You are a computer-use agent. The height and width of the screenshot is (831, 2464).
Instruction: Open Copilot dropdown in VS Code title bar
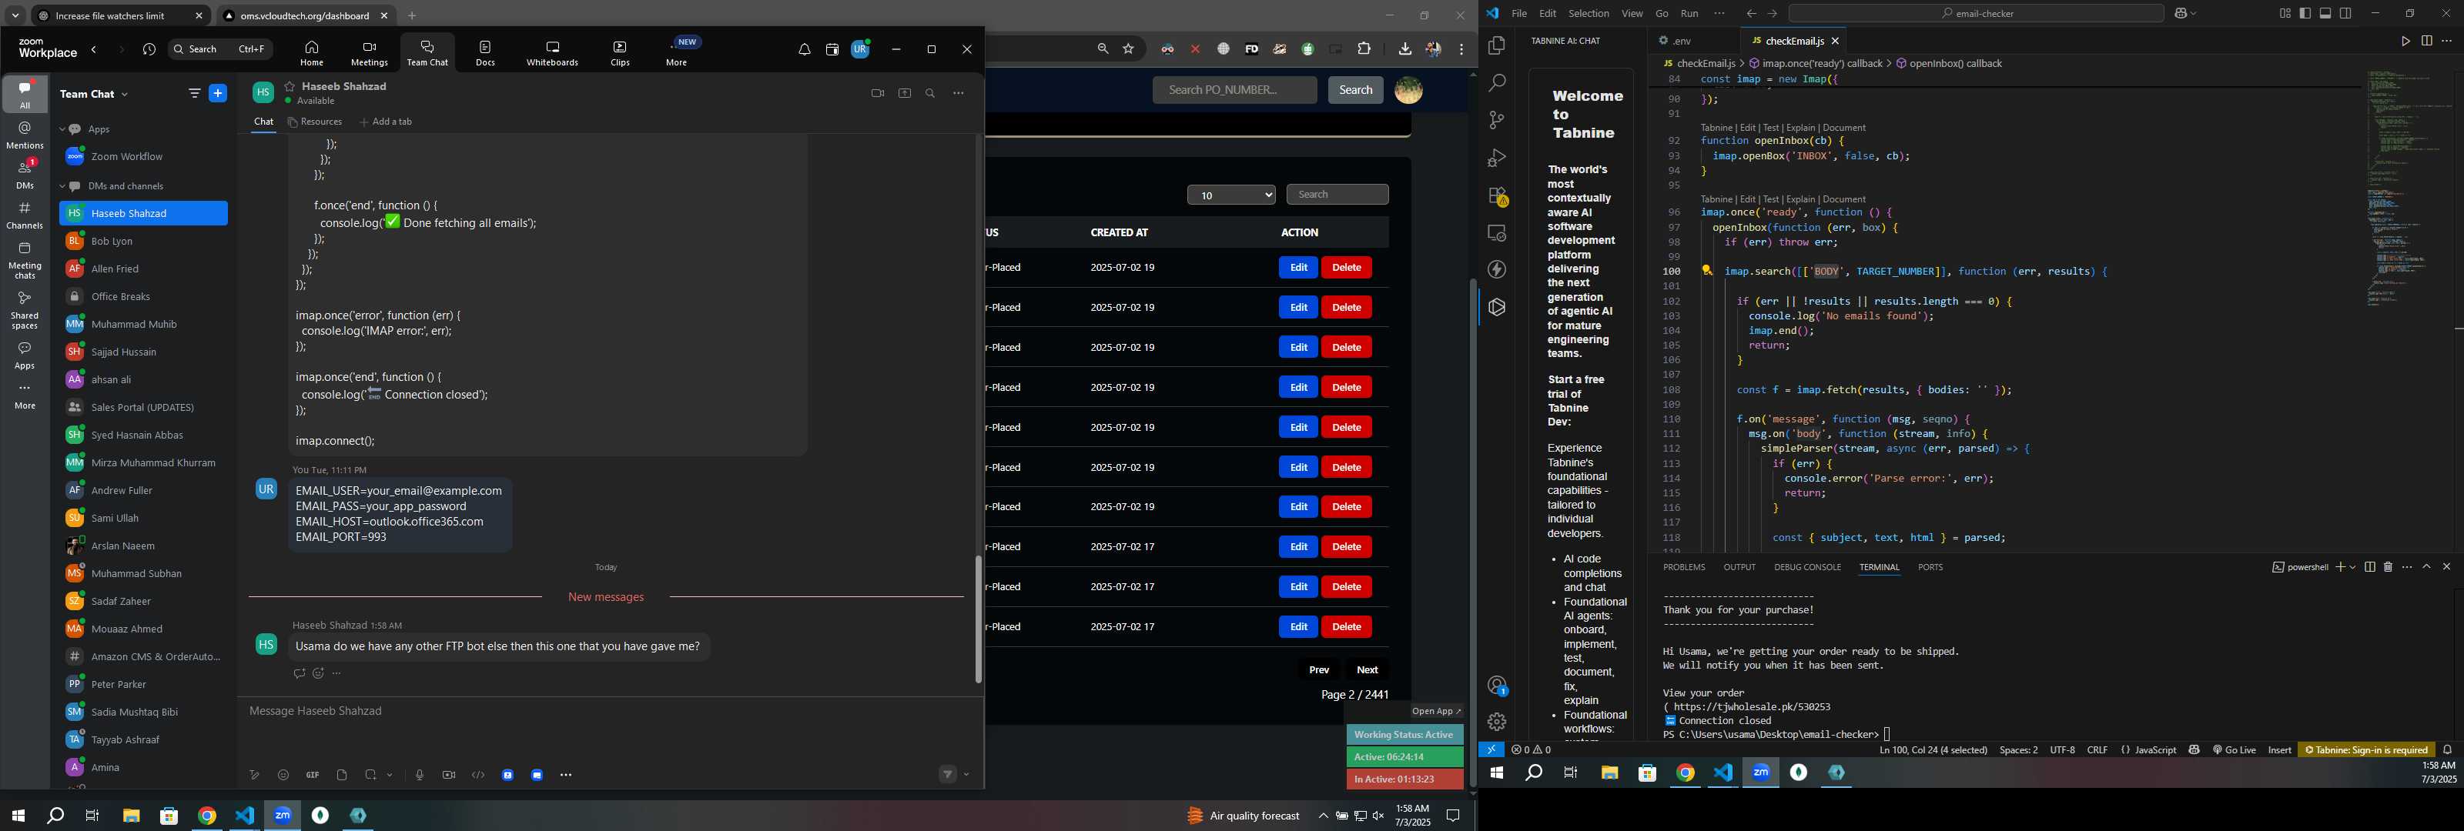(x=2194, y=13)
